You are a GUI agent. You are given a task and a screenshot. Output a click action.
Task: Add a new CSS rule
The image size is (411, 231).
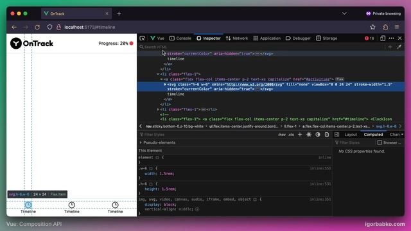click(x=300, y=135)
